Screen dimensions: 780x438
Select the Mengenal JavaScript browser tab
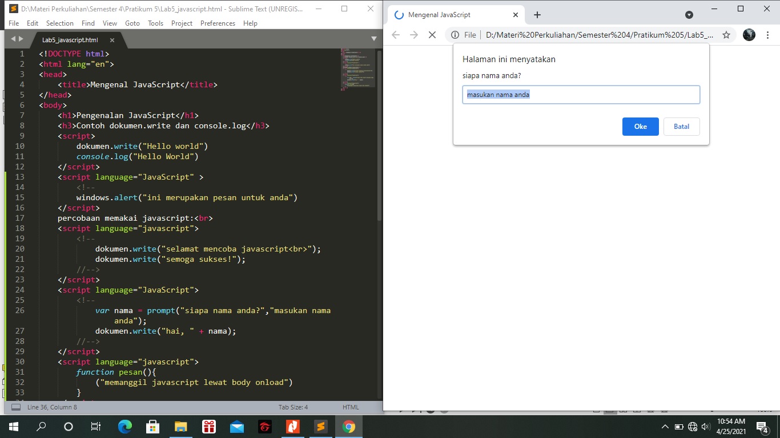(450, 15)
